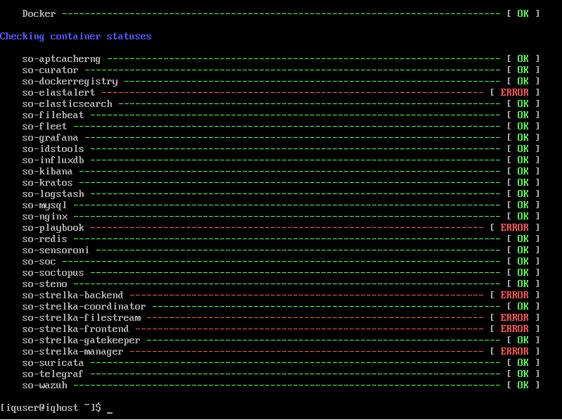The width and height of the screenshot is (562, 420).
Task: Click the OK status for so-nginx
Action: click(x=523, y=217)
